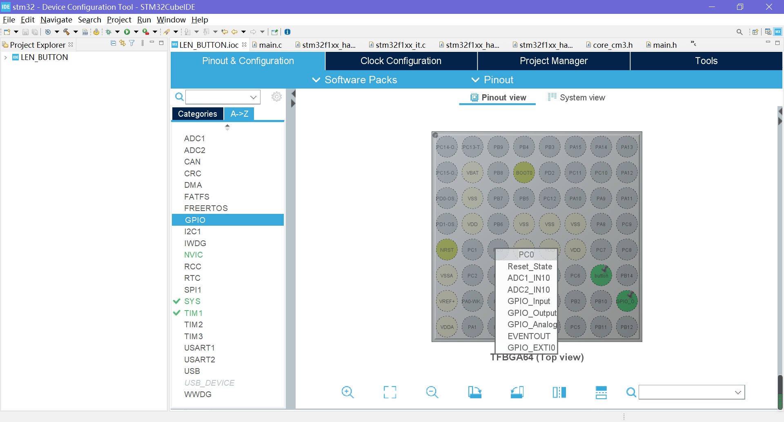Switch to Categories list mode
The width and height of the screenshot is (784, 422).
coord(198,114)
